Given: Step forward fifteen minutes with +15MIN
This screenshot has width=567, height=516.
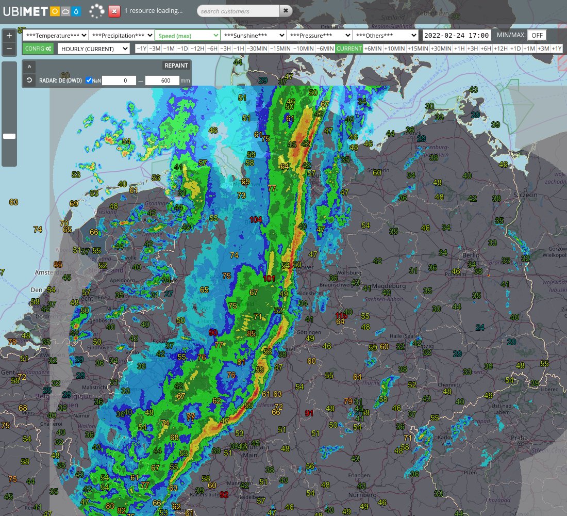Looking at the screenshot, I should 418,49.
